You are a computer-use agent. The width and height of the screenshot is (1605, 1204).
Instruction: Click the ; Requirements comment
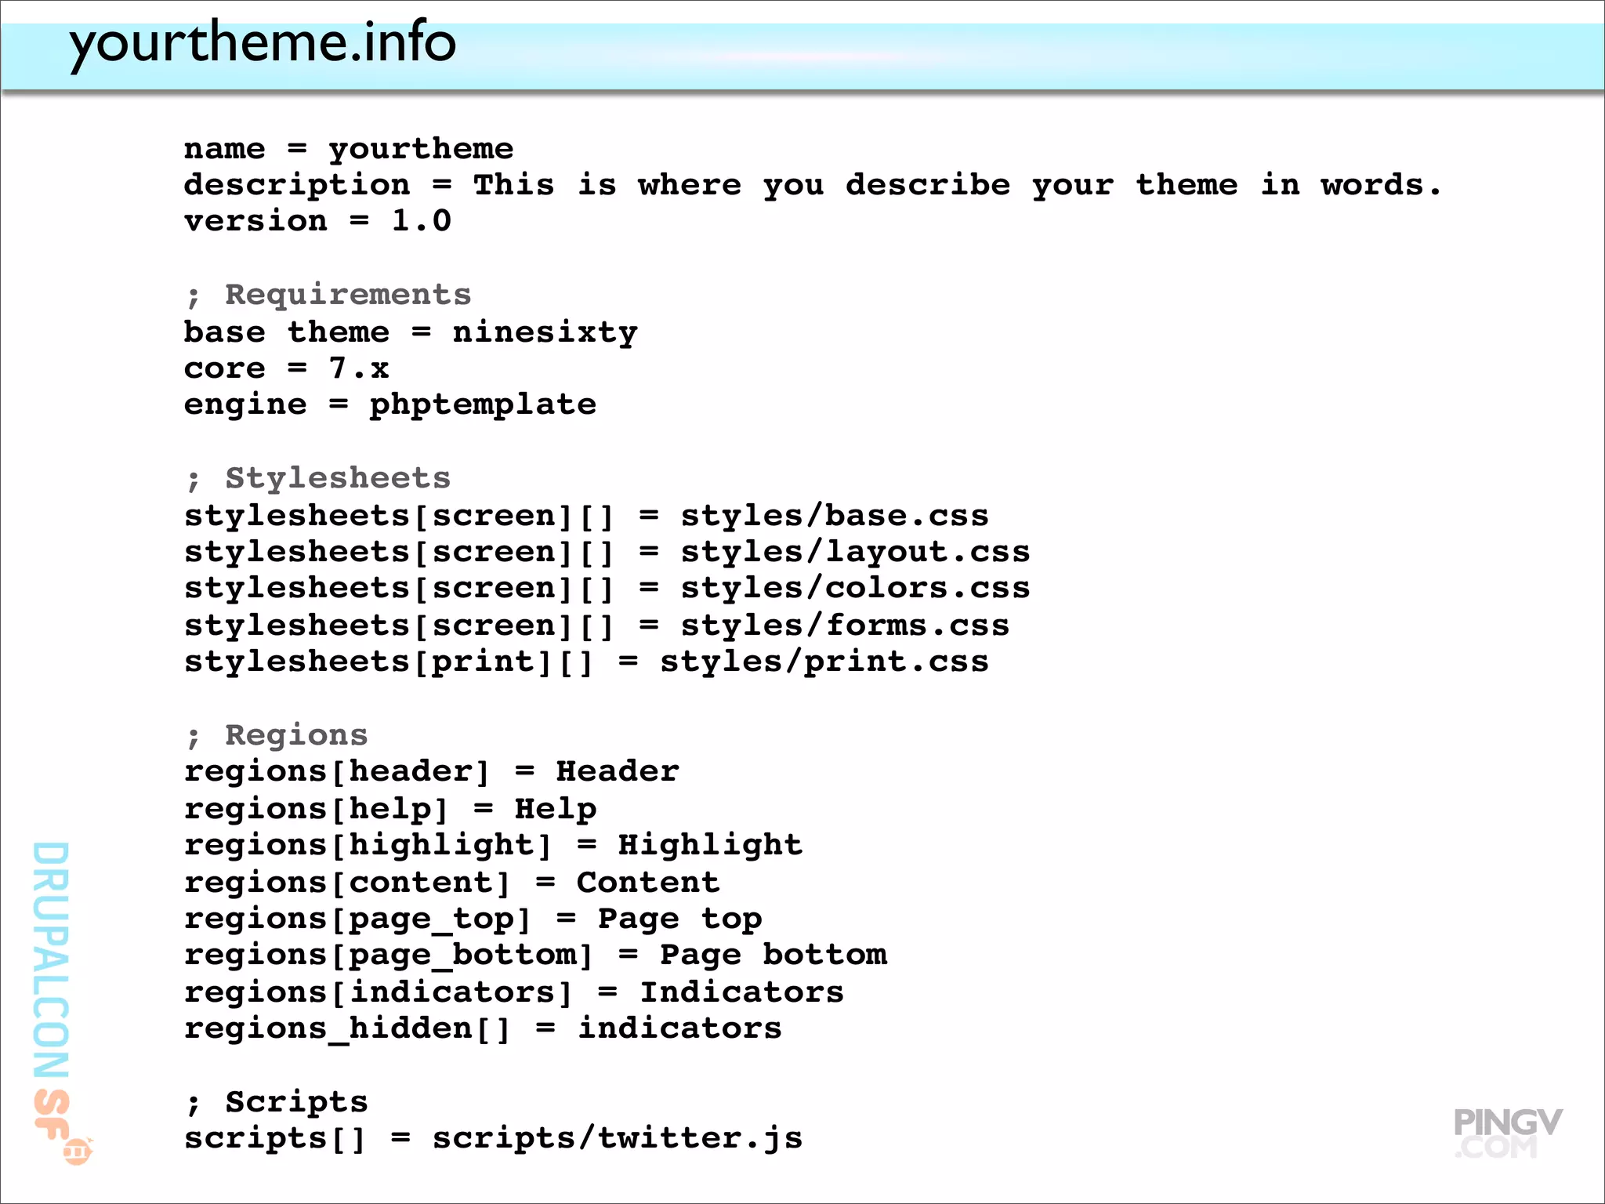tap(328, 296)
